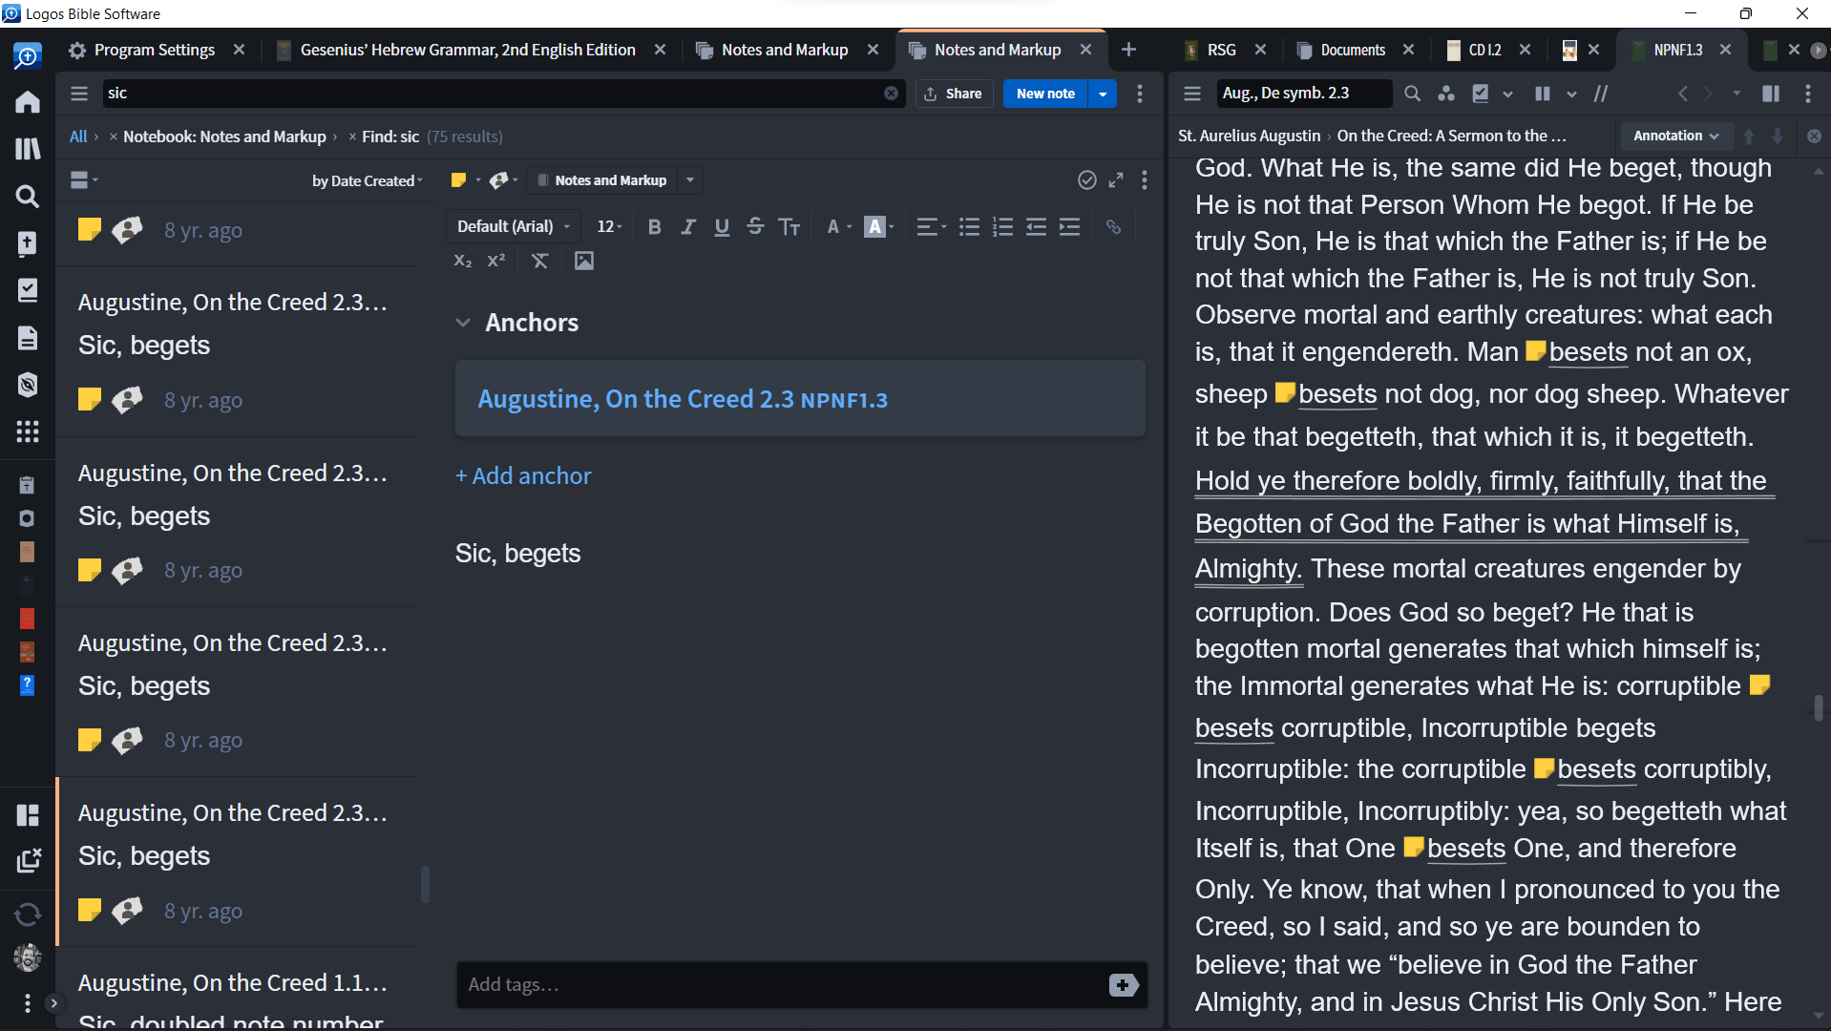The image size is (1831, 1031).
Task: Click the New note button
Action: coord(1045,94)
